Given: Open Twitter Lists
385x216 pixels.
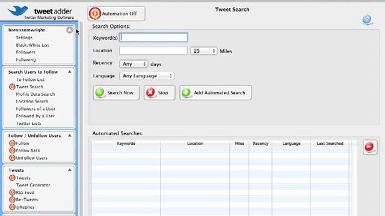Looking at the screenshot, I should [x=28, y=123].
